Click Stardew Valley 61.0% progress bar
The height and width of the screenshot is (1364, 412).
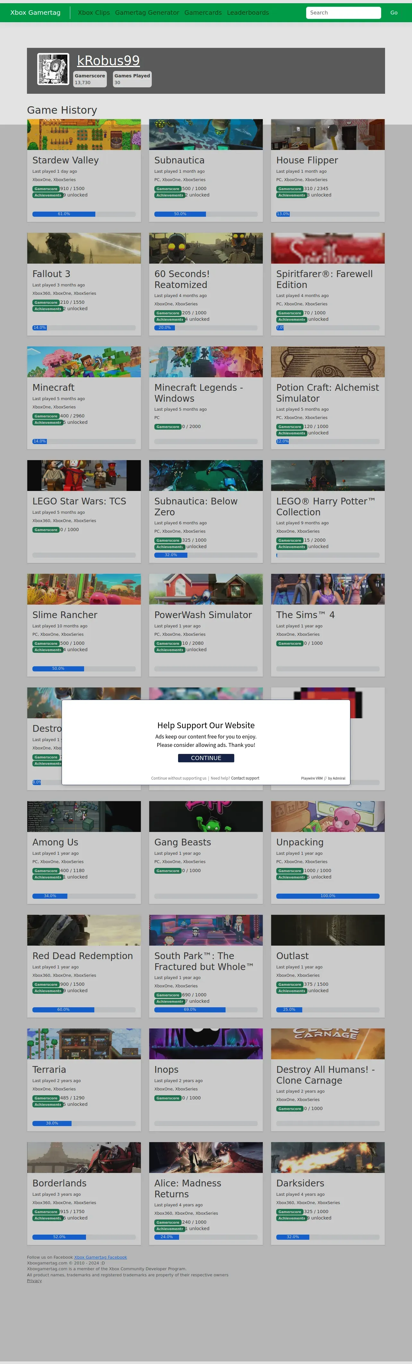(84, 214)
